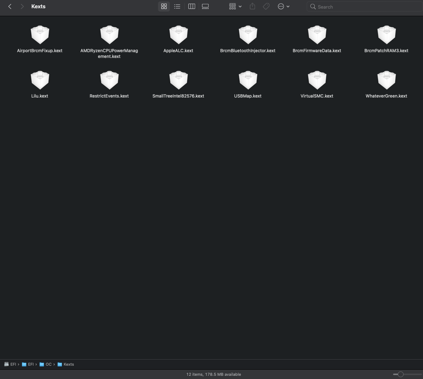Adjust the icon size slider
423x379 pixels.
pos(400,374)
